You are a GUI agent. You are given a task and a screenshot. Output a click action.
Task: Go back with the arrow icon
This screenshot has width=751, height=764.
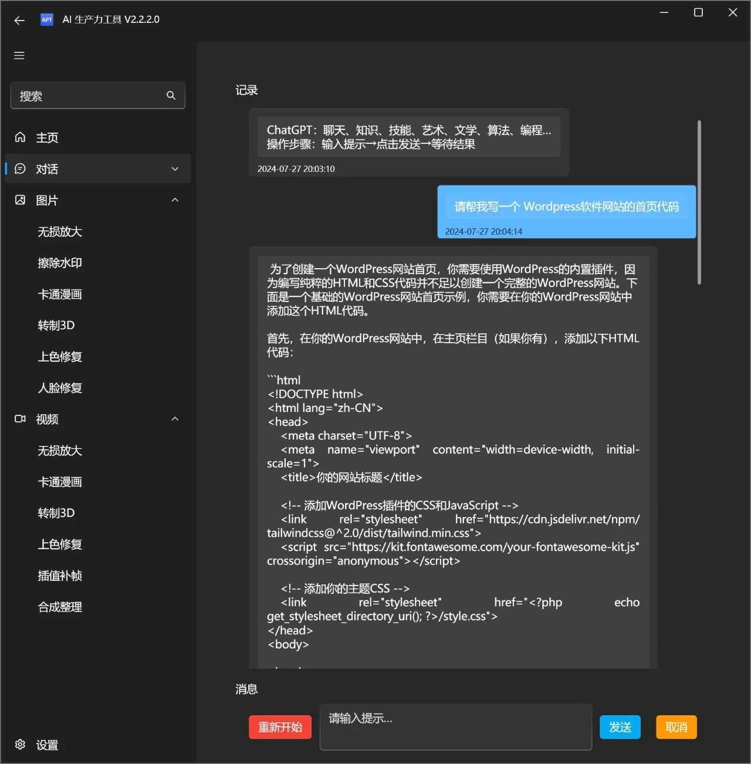click(x=19, y=20)
